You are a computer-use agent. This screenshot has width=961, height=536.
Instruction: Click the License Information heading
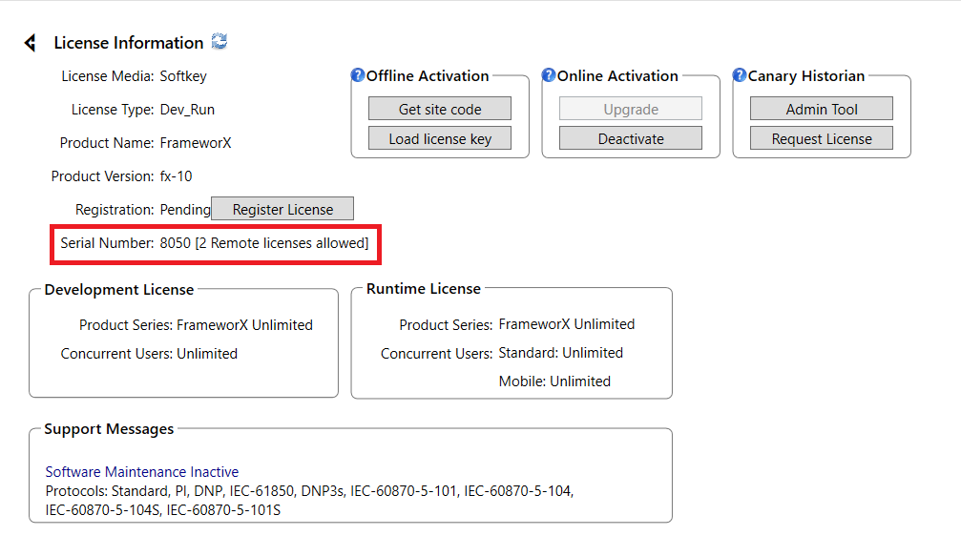[128, 43]
